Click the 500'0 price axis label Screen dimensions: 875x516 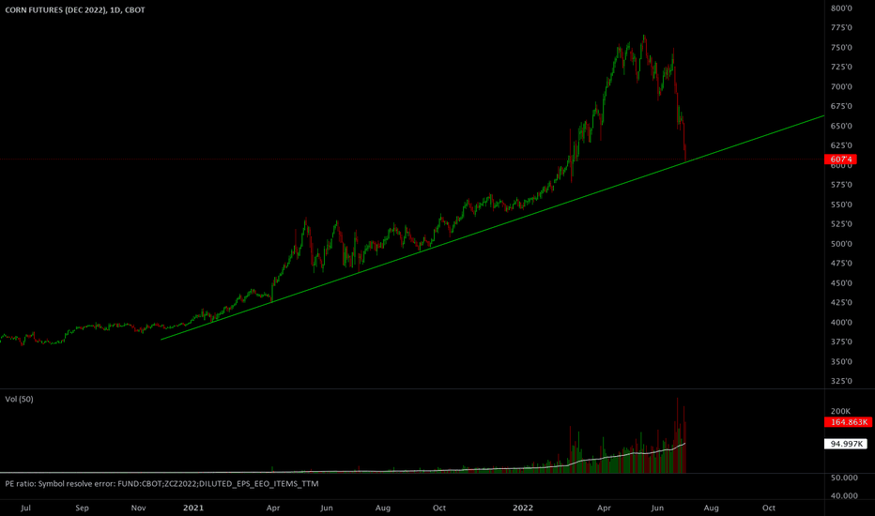pos(841,244)
